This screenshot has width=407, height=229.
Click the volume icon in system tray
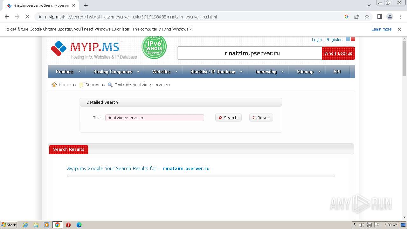362,225
